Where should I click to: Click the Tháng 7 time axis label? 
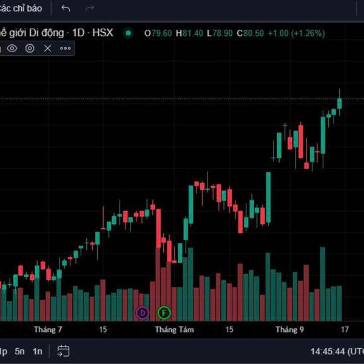pos(48,329)
